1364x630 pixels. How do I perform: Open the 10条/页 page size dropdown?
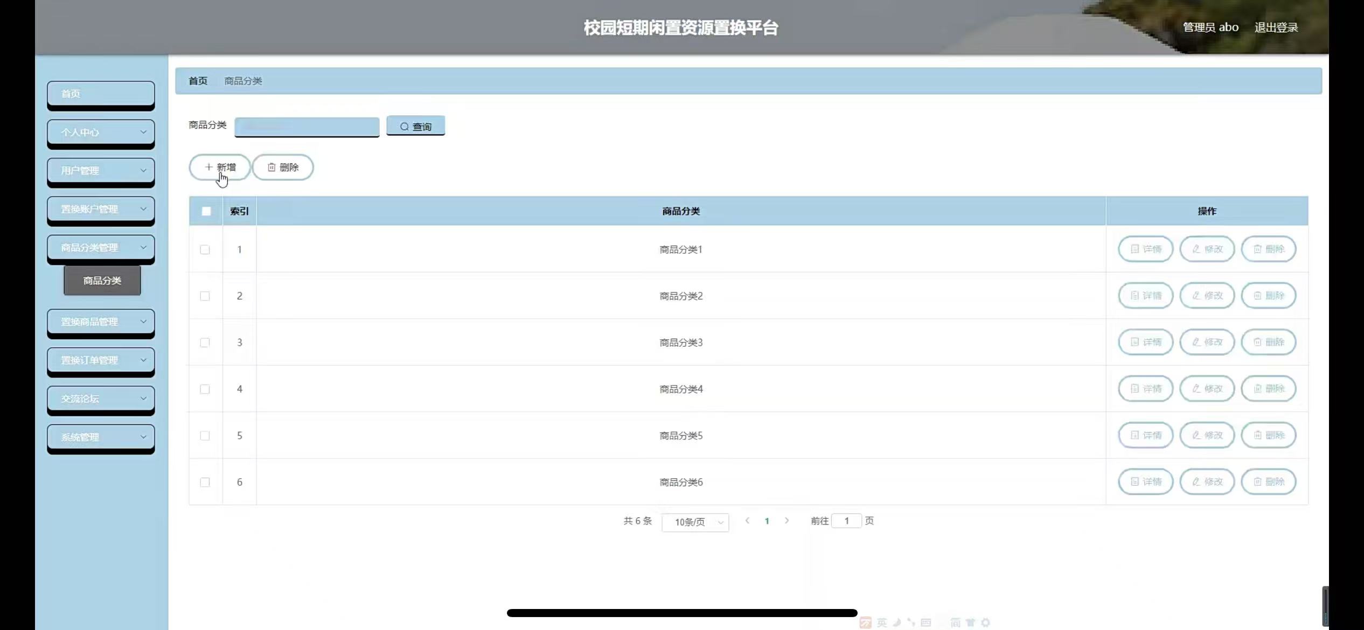(695, 522)
